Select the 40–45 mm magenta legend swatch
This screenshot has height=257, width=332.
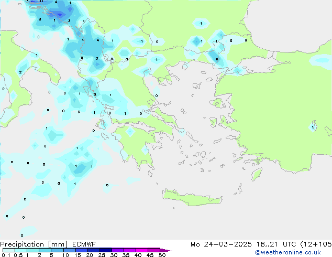click(x=142, y=250)
